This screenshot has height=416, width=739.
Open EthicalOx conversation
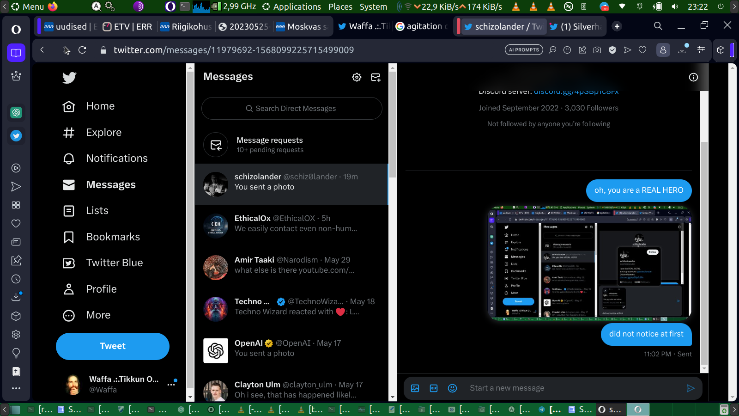point(291,226)
